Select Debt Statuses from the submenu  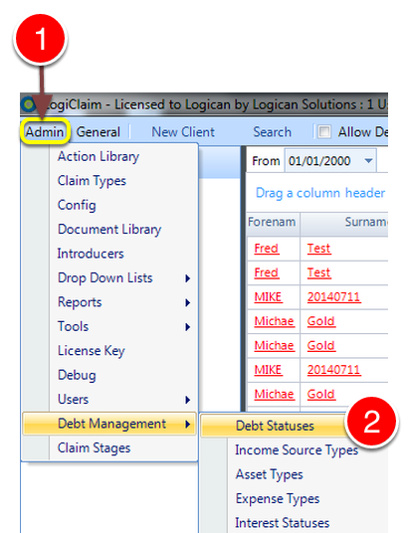pos(274,426)
